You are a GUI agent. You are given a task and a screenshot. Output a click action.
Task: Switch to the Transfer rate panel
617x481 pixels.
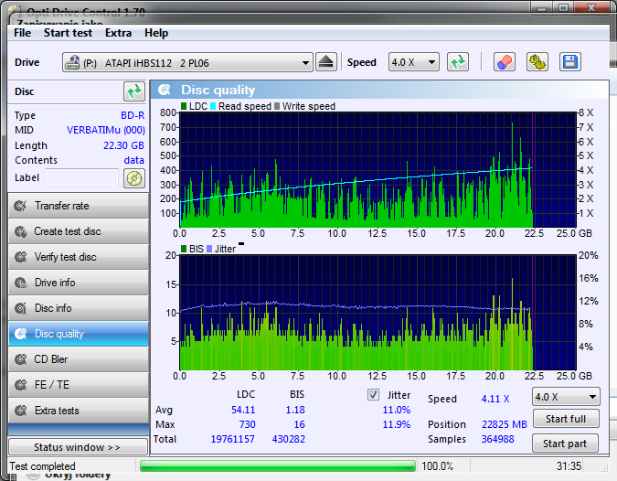click(79, 206)
